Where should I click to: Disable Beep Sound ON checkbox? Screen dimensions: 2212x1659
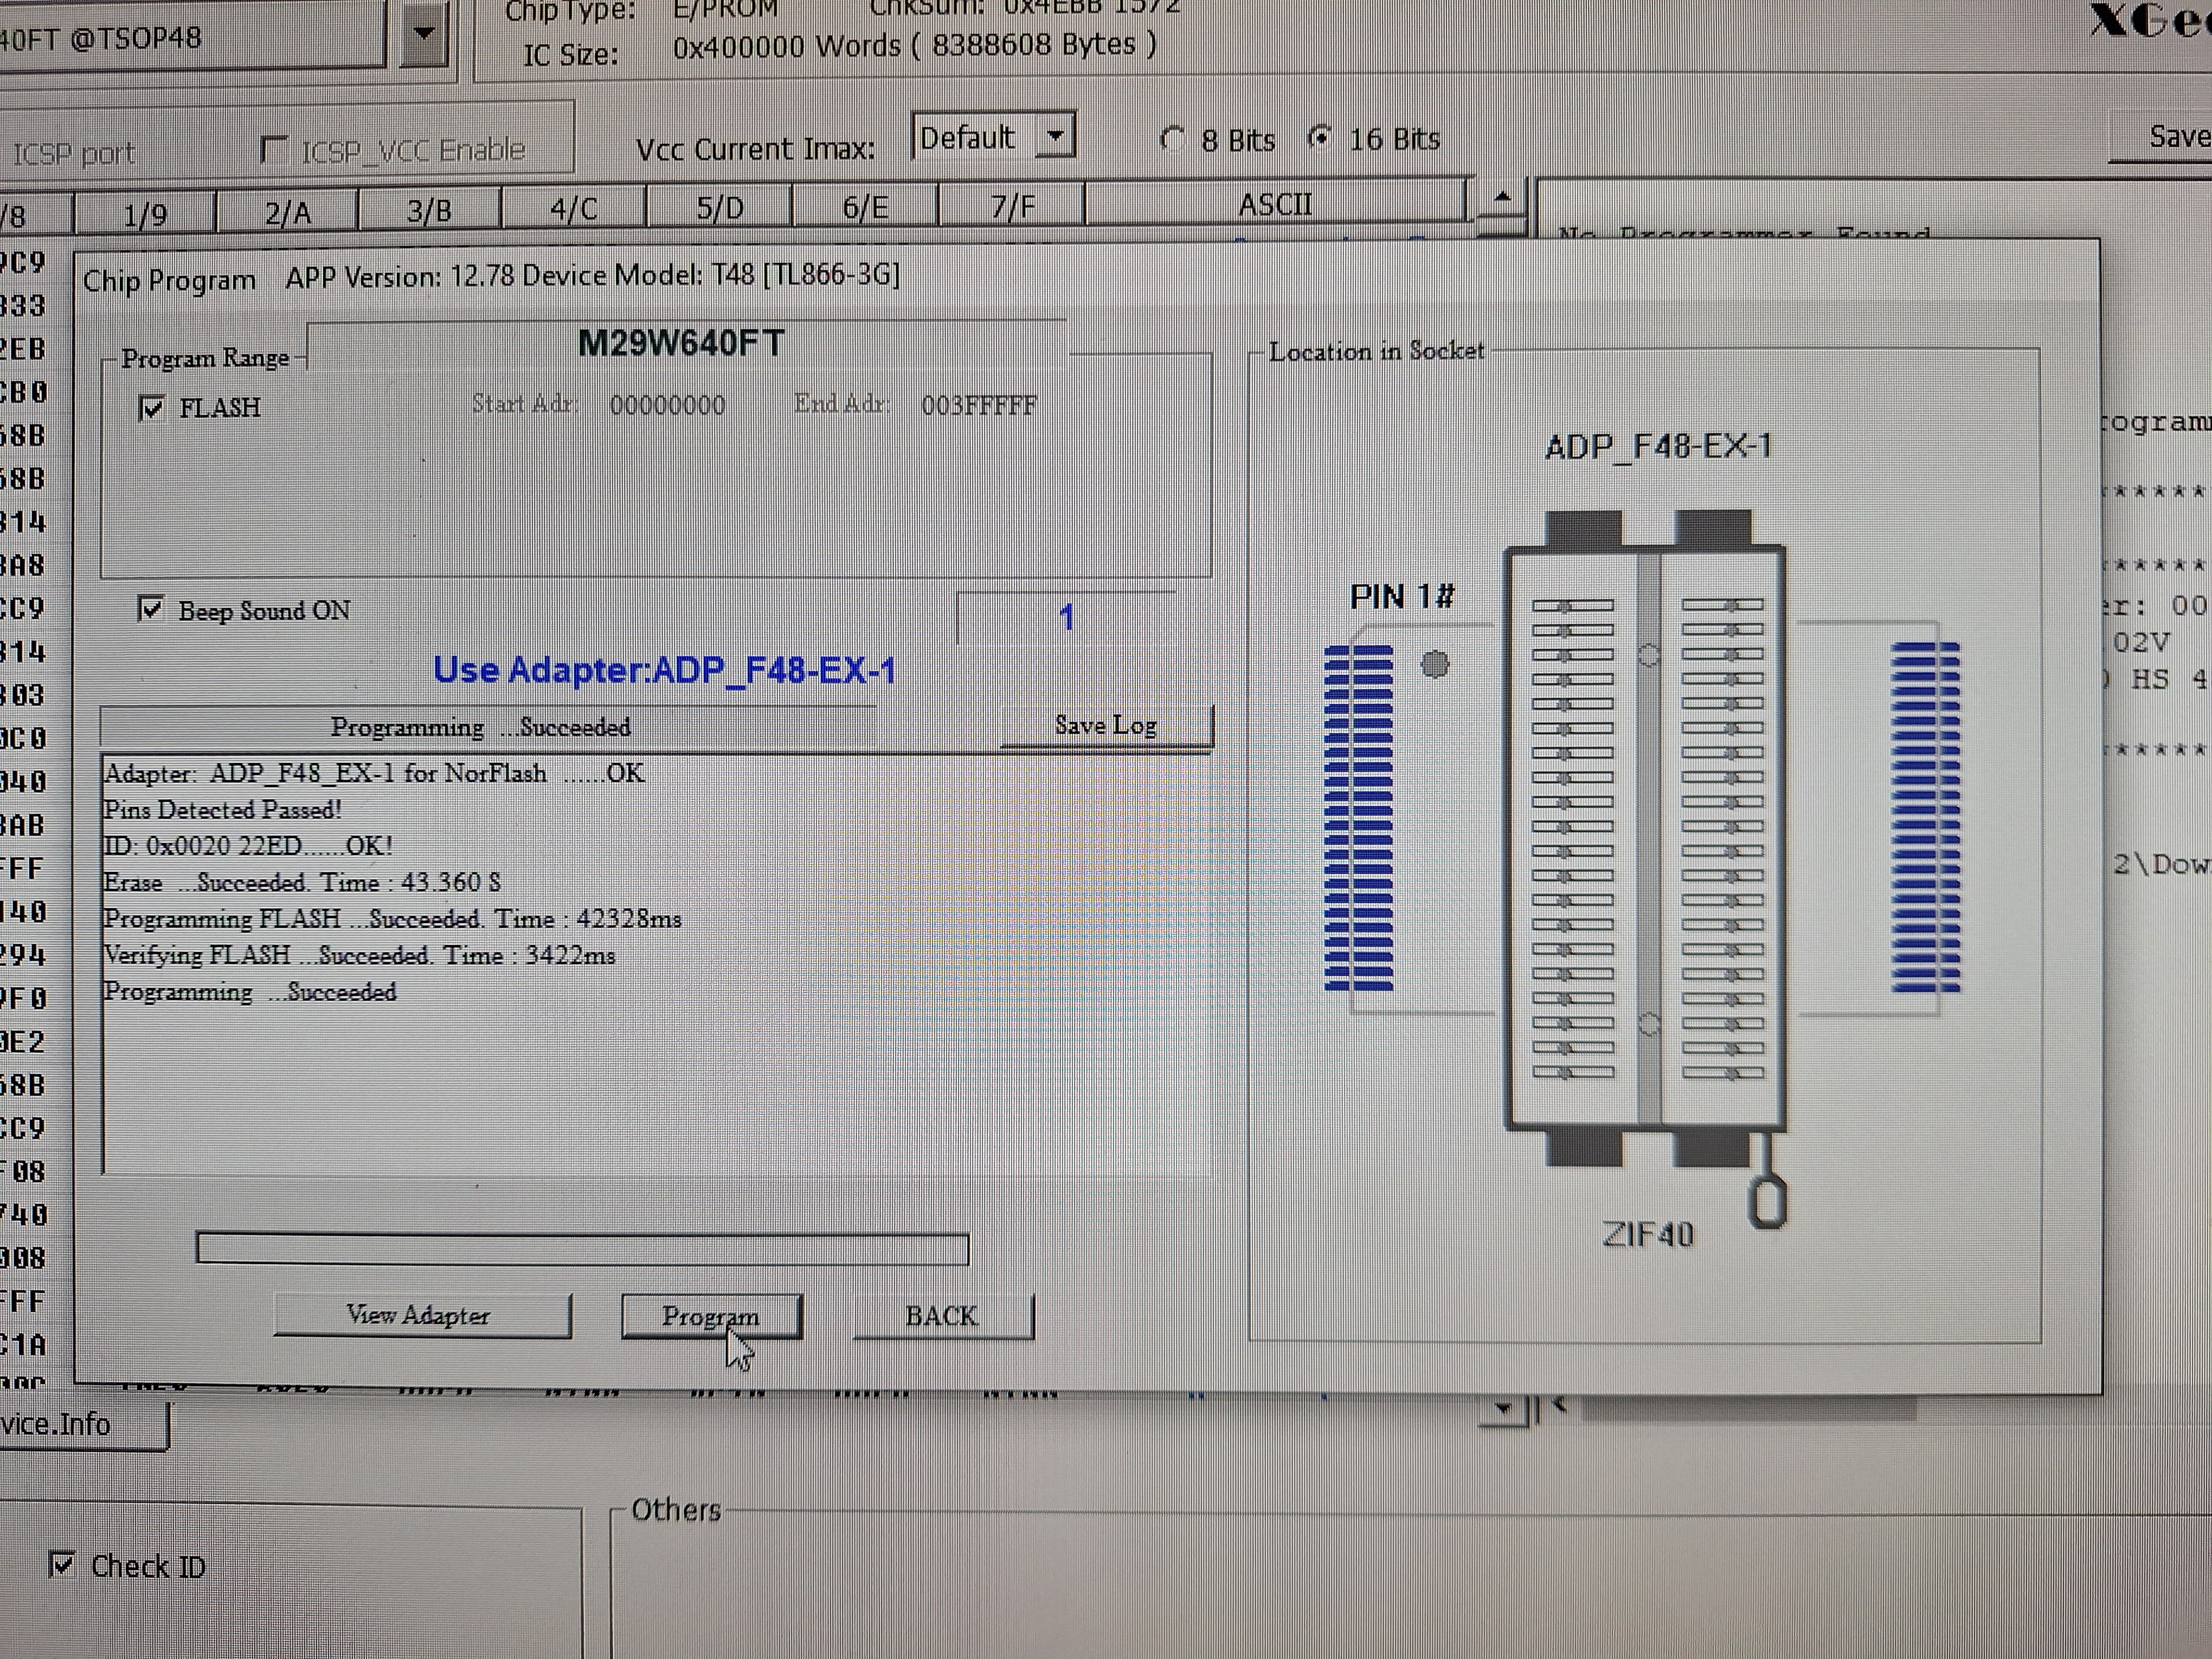pyautogui.click(x=151, y=609)
